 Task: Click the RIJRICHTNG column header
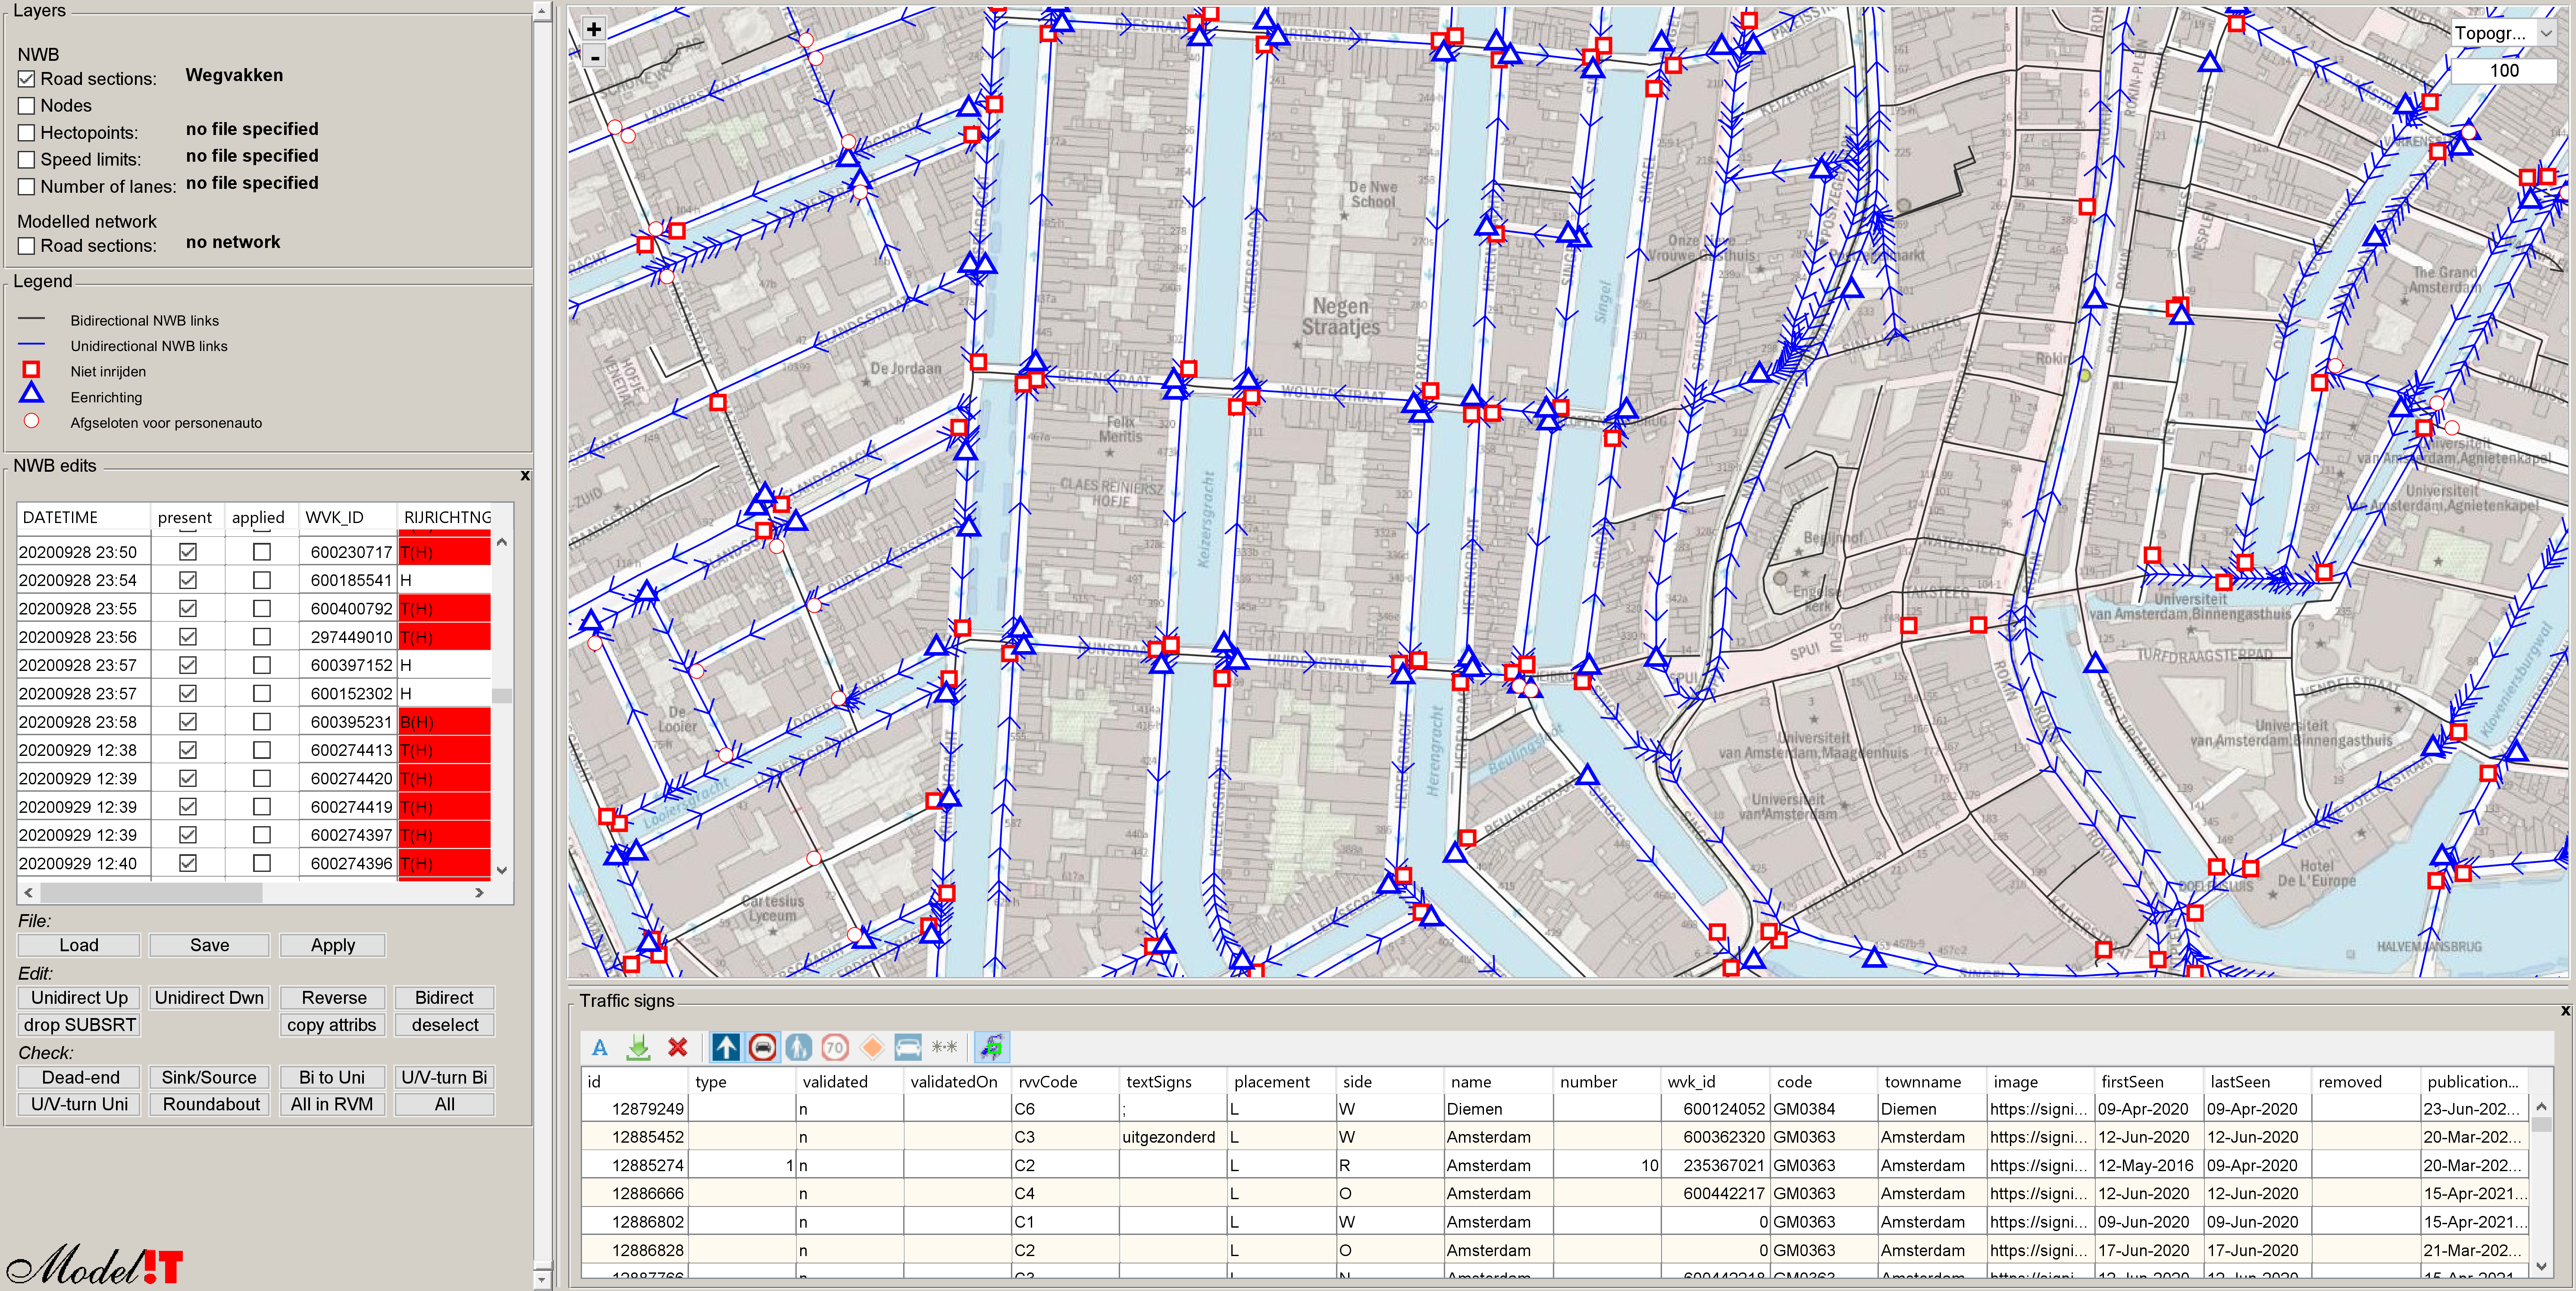tap(446, 517)
